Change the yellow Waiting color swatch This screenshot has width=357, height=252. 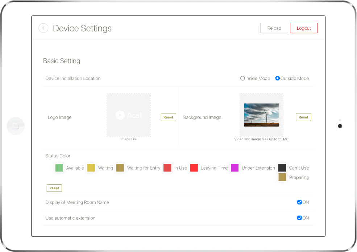click(x=91, y=168)
